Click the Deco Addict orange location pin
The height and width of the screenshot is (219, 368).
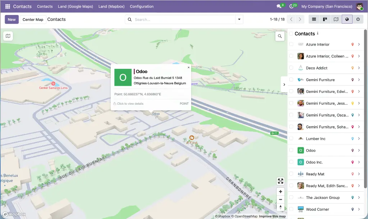tap(352, 68)
